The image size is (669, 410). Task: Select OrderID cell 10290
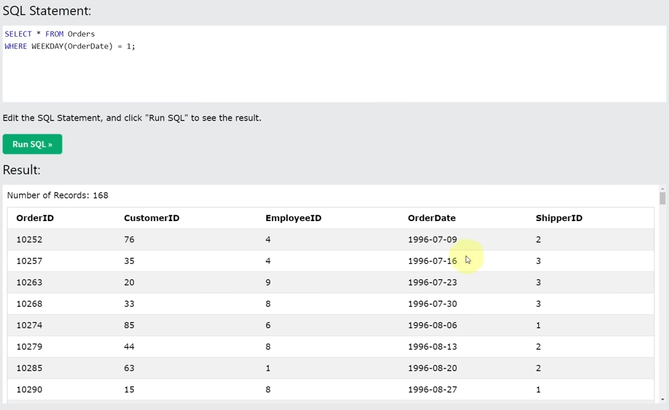[x=30, y=390]
